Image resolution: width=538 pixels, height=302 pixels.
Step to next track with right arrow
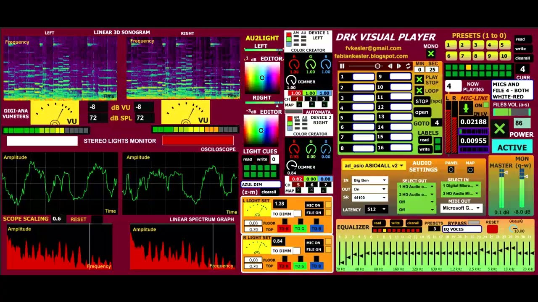(x=399, y=66)
